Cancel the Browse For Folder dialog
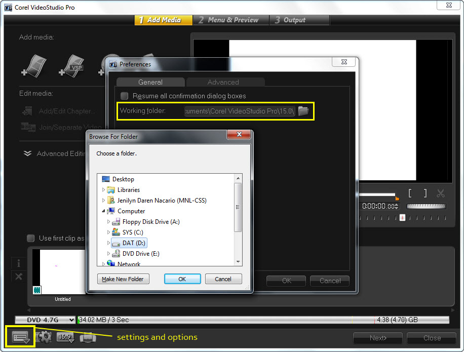Screen dimensions: 464x352 pos(223,279)
